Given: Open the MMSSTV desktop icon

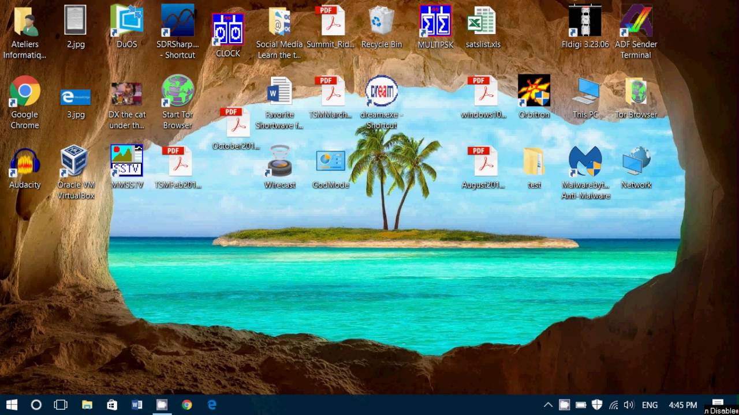Looking at the screenshot, I should point(126,161).
